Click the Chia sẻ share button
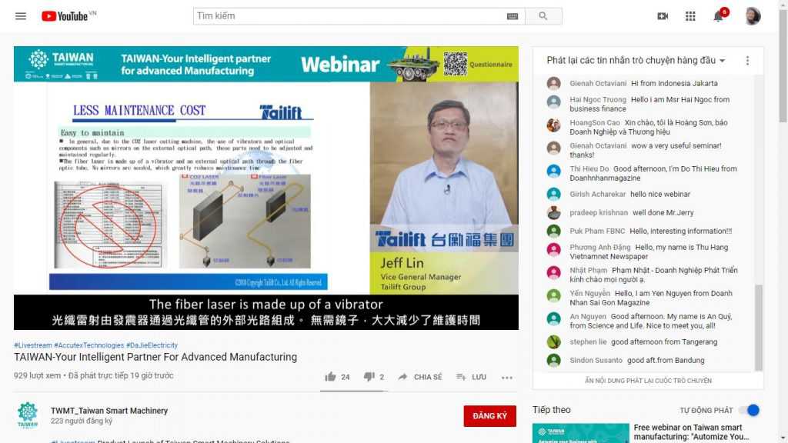The image size is (788, 443). [x=420, y=377]
